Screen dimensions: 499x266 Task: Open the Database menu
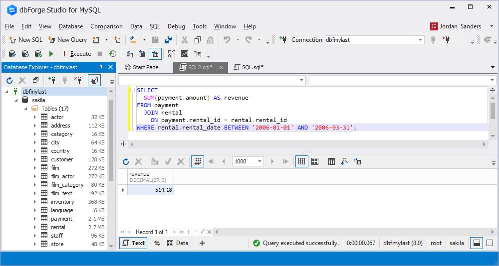(70, 26)
